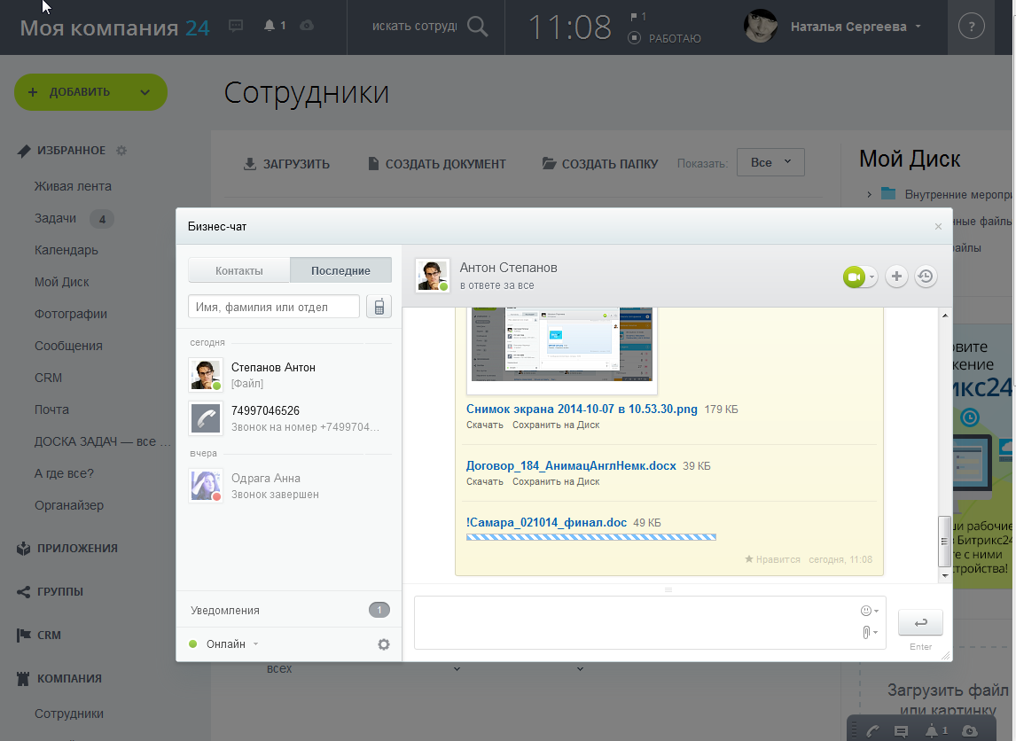Close the Бизнес-чат dialog
The width and height of the screenshot is (1016, 741).
click(938, 226)
